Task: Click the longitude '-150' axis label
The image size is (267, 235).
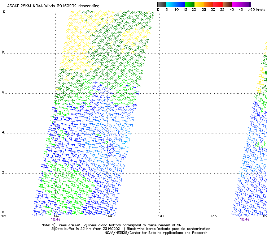Action: tap(4, 216)
